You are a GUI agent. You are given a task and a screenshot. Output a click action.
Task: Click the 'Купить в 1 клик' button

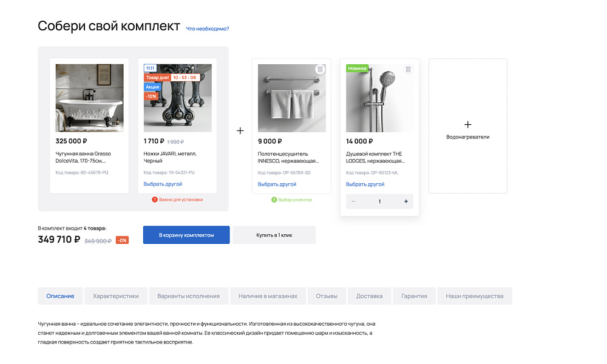click(x=274, y=235)
